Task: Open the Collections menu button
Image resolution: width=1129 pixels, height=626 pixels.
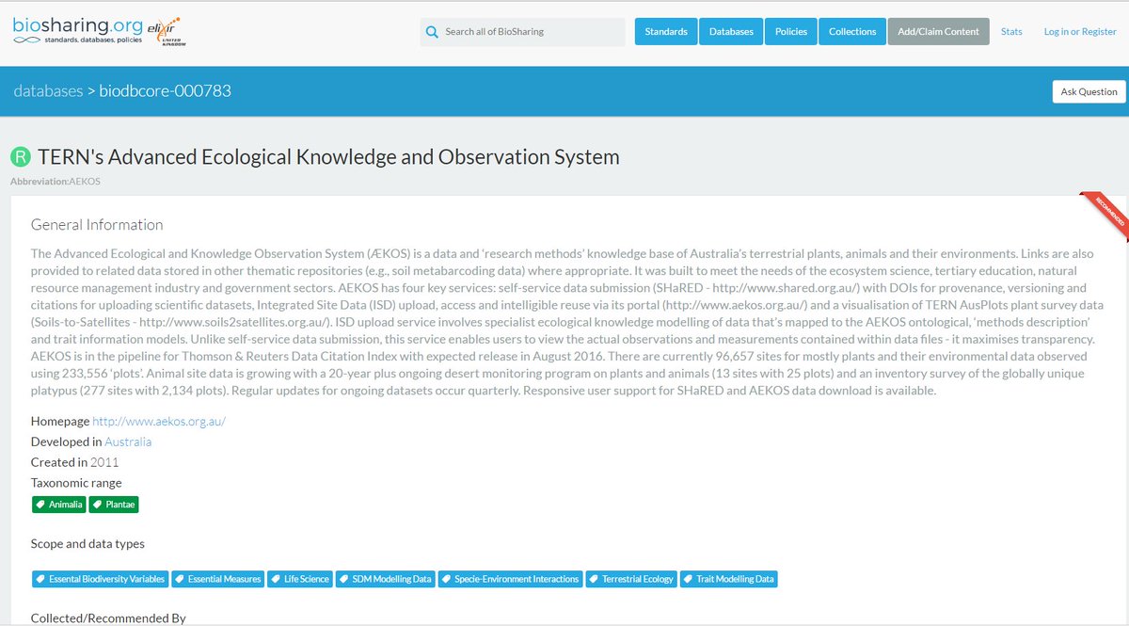Action: tap(852, 32)
